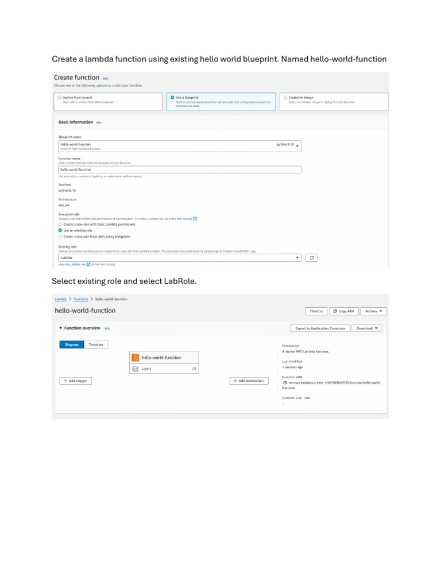441x588 pixels.
Task: Click the Function name input field
Action: pyautogui.click(x=180, y=169)
